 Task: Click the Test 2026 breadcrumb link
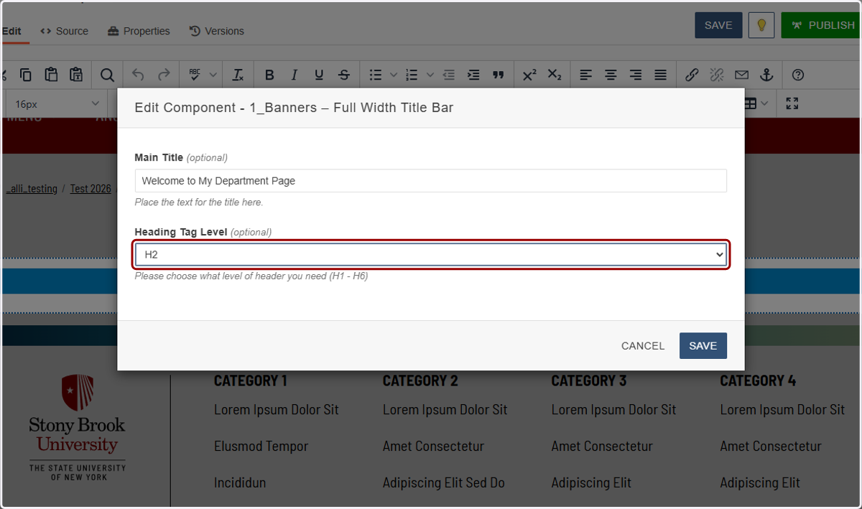point(91,189)
